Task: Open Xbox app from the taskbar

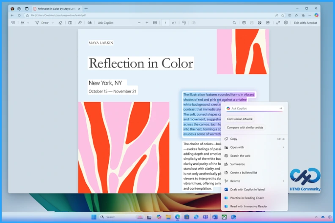Action: click(x=224, y=217)
